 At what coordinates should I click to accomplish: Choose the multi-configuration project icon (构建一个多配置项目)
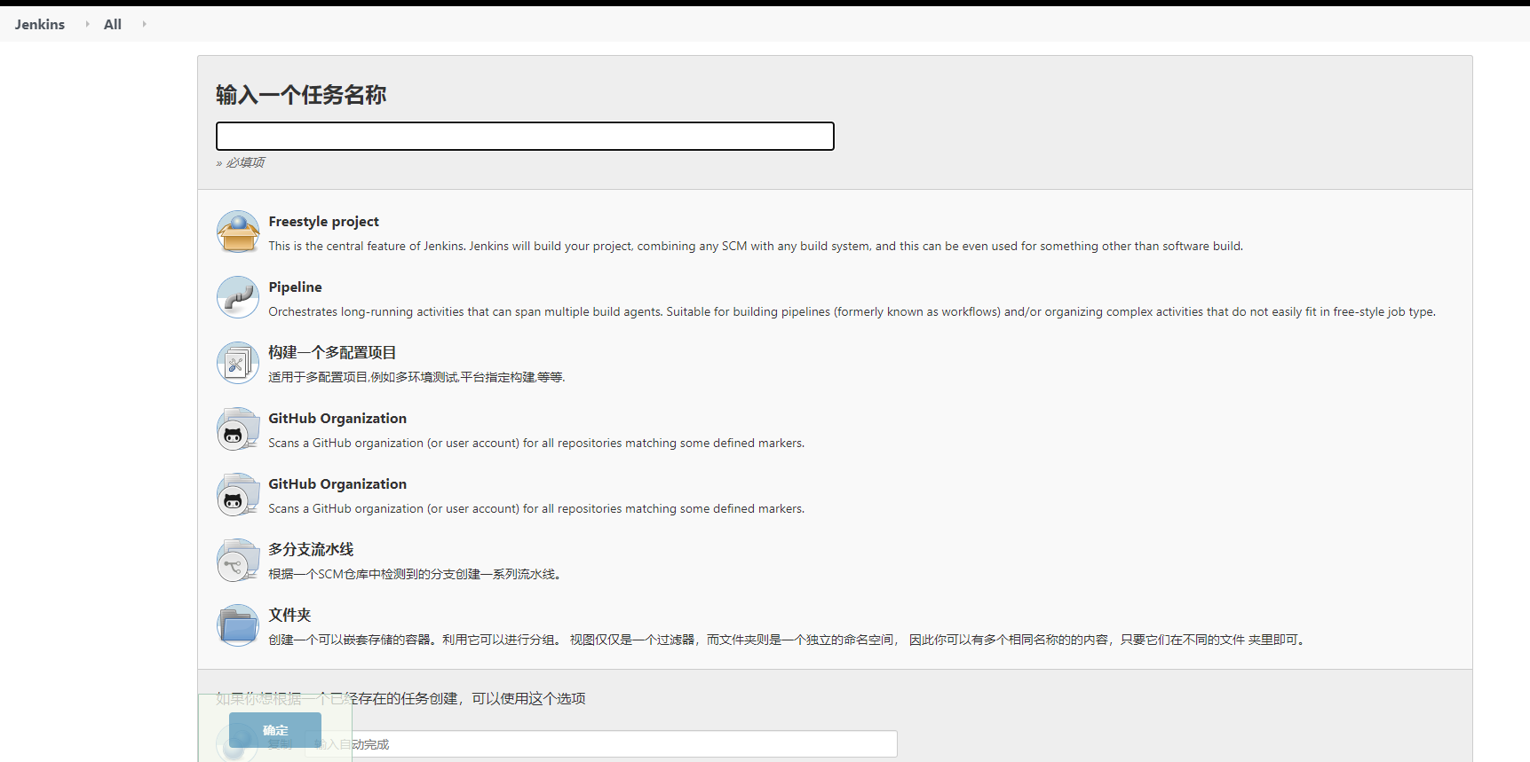pos(238,364)
